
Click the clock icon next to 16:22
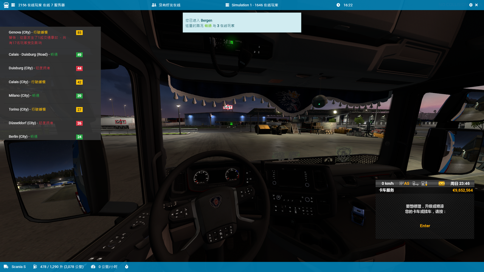[338, 5]
